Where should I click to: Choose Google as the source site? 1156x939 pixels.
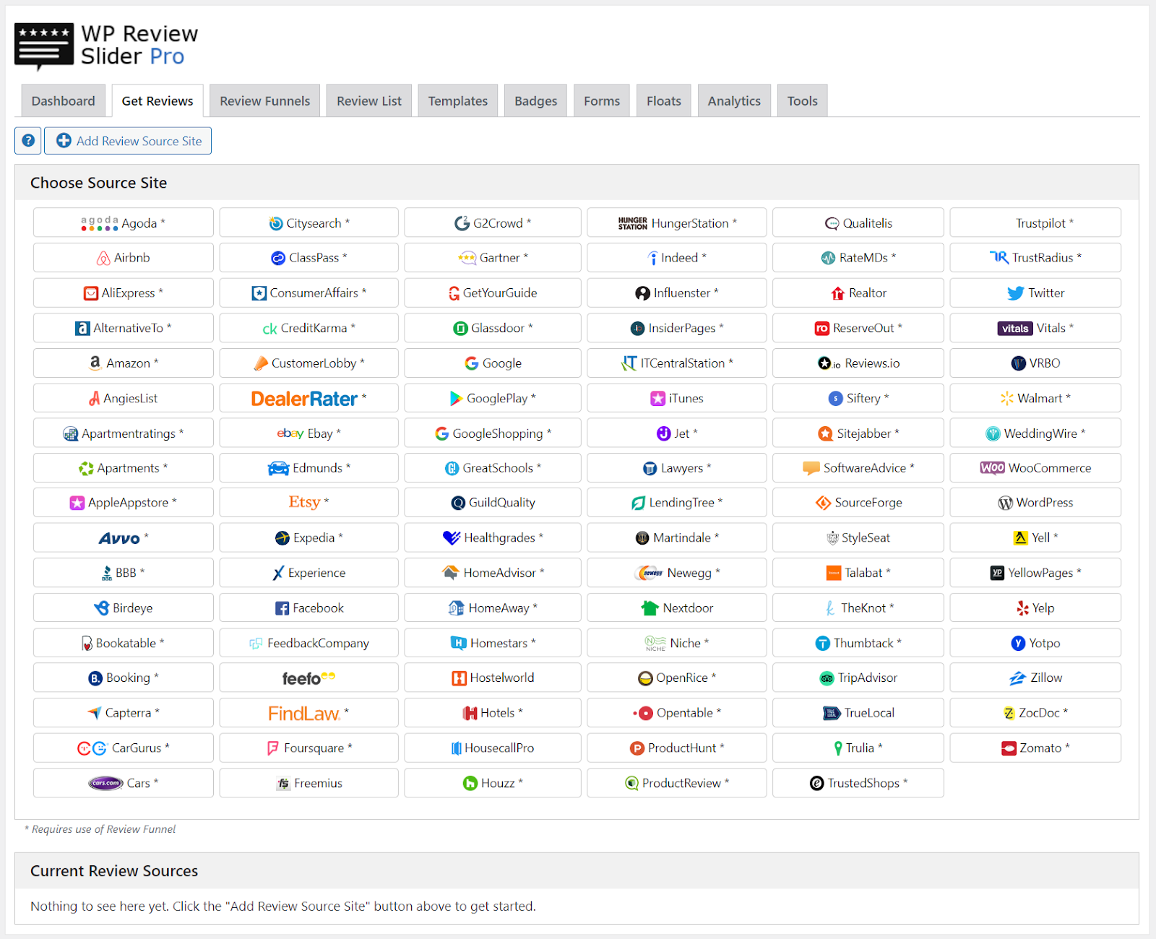pyautogui.click(x=493, y=363)
